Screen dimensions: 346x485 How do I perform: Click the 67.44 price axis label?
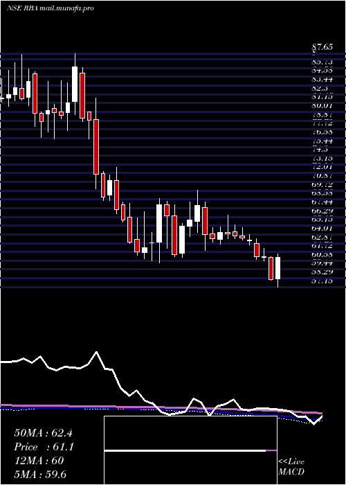322,202
